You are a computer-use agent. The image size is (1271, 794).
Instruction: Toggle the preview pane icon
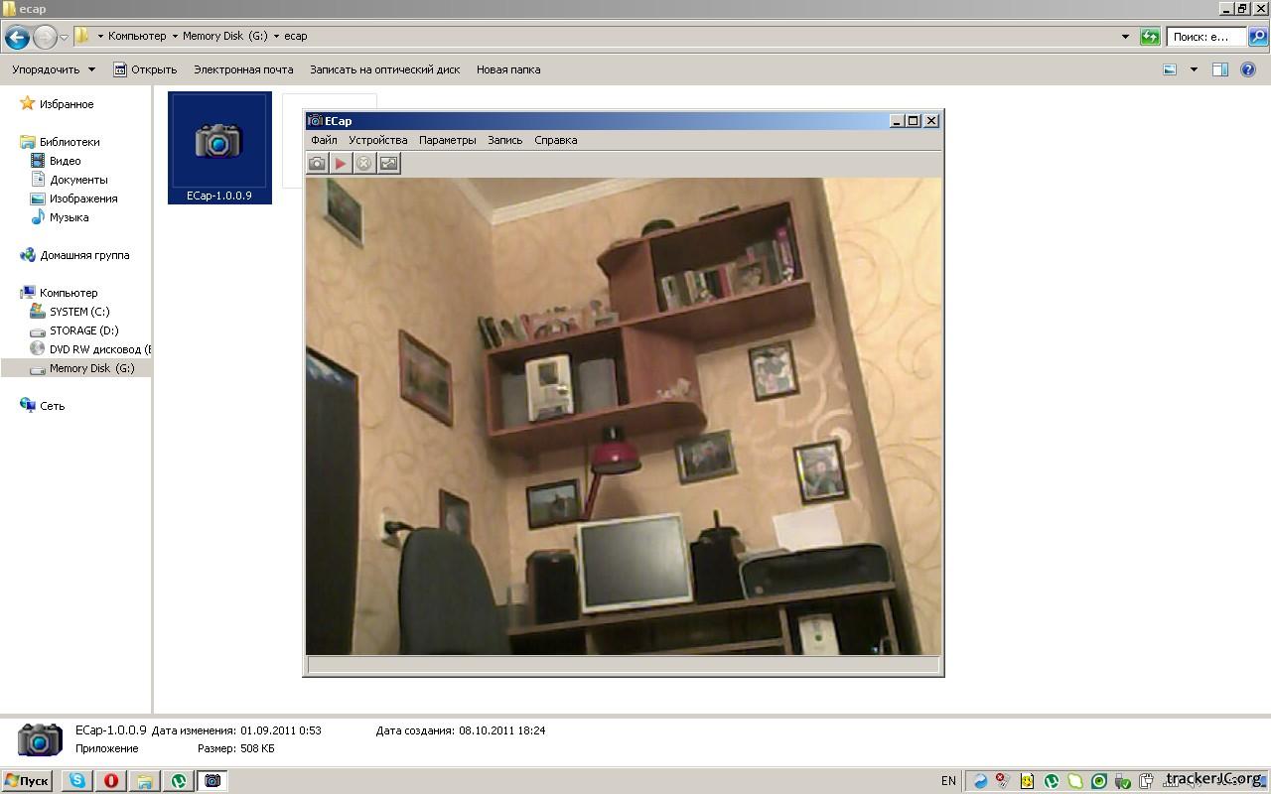tap(1220, 69)
